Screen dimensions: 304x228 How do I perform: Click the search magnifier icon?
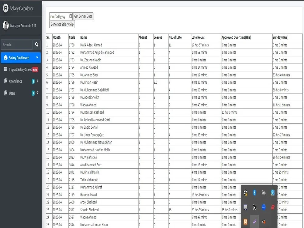coord(36,44)
